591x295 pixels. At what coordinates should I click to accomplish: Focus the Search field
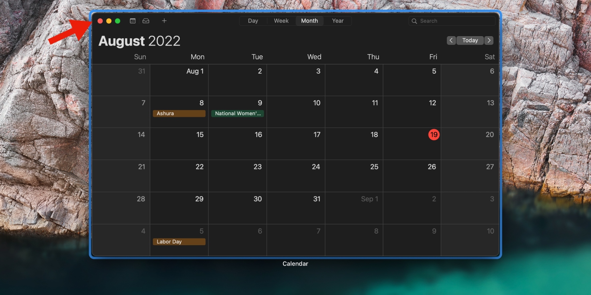(x=452, y=21)
